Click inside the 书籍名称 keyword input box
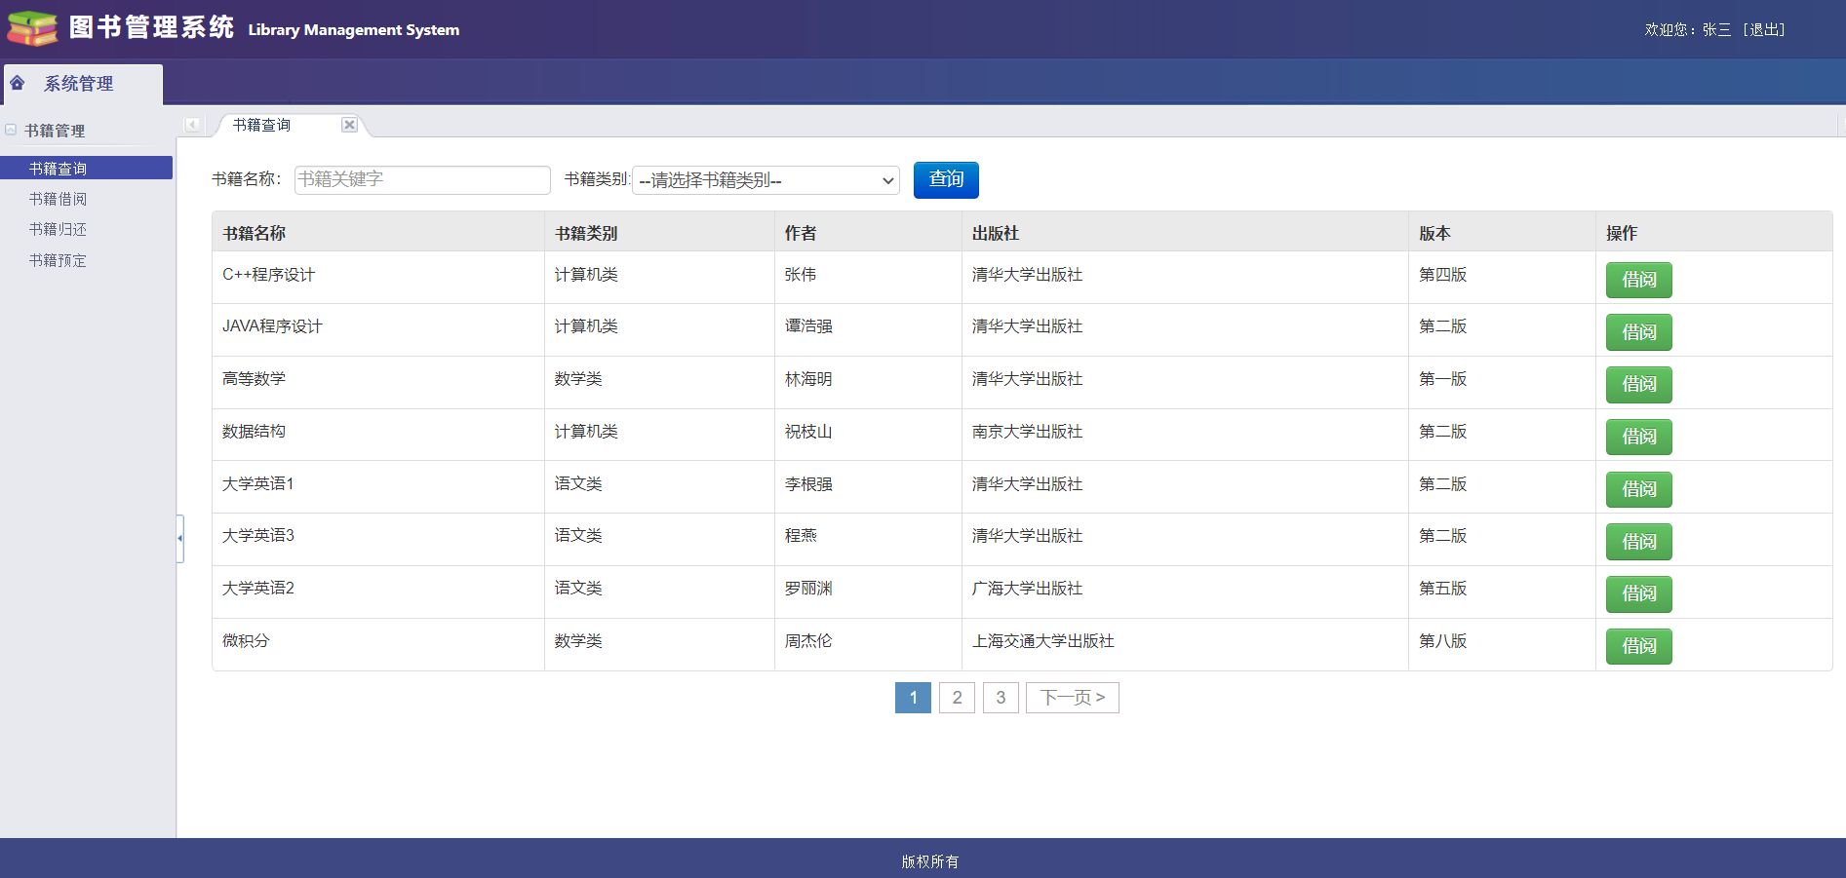 [421, 179]
